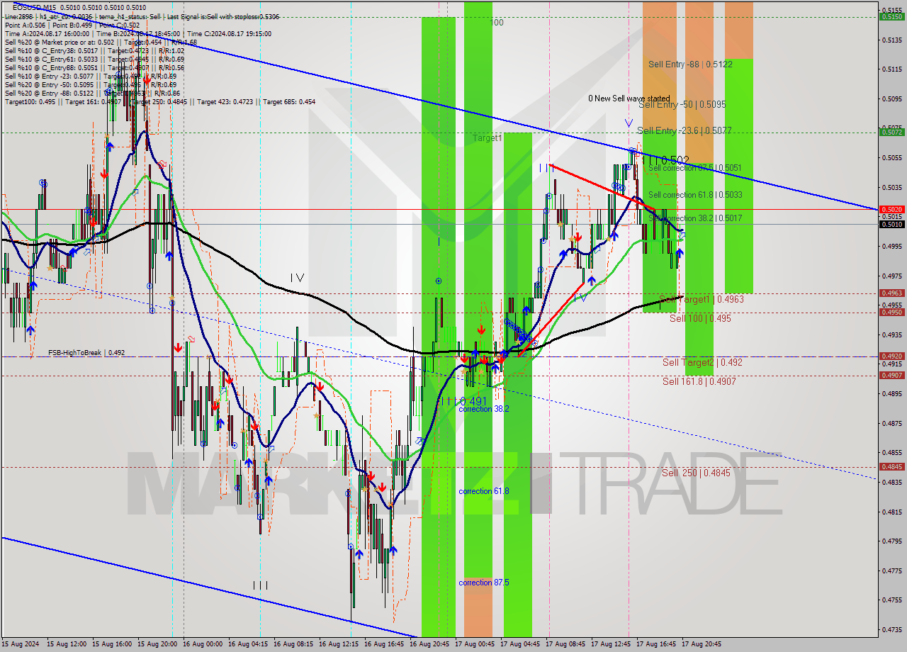Image resolution: width=907 pixels, height=652 pixels.
Task: Click the 'FSB-HighToBreak | 0.492' label
Action: click(86, 352)
